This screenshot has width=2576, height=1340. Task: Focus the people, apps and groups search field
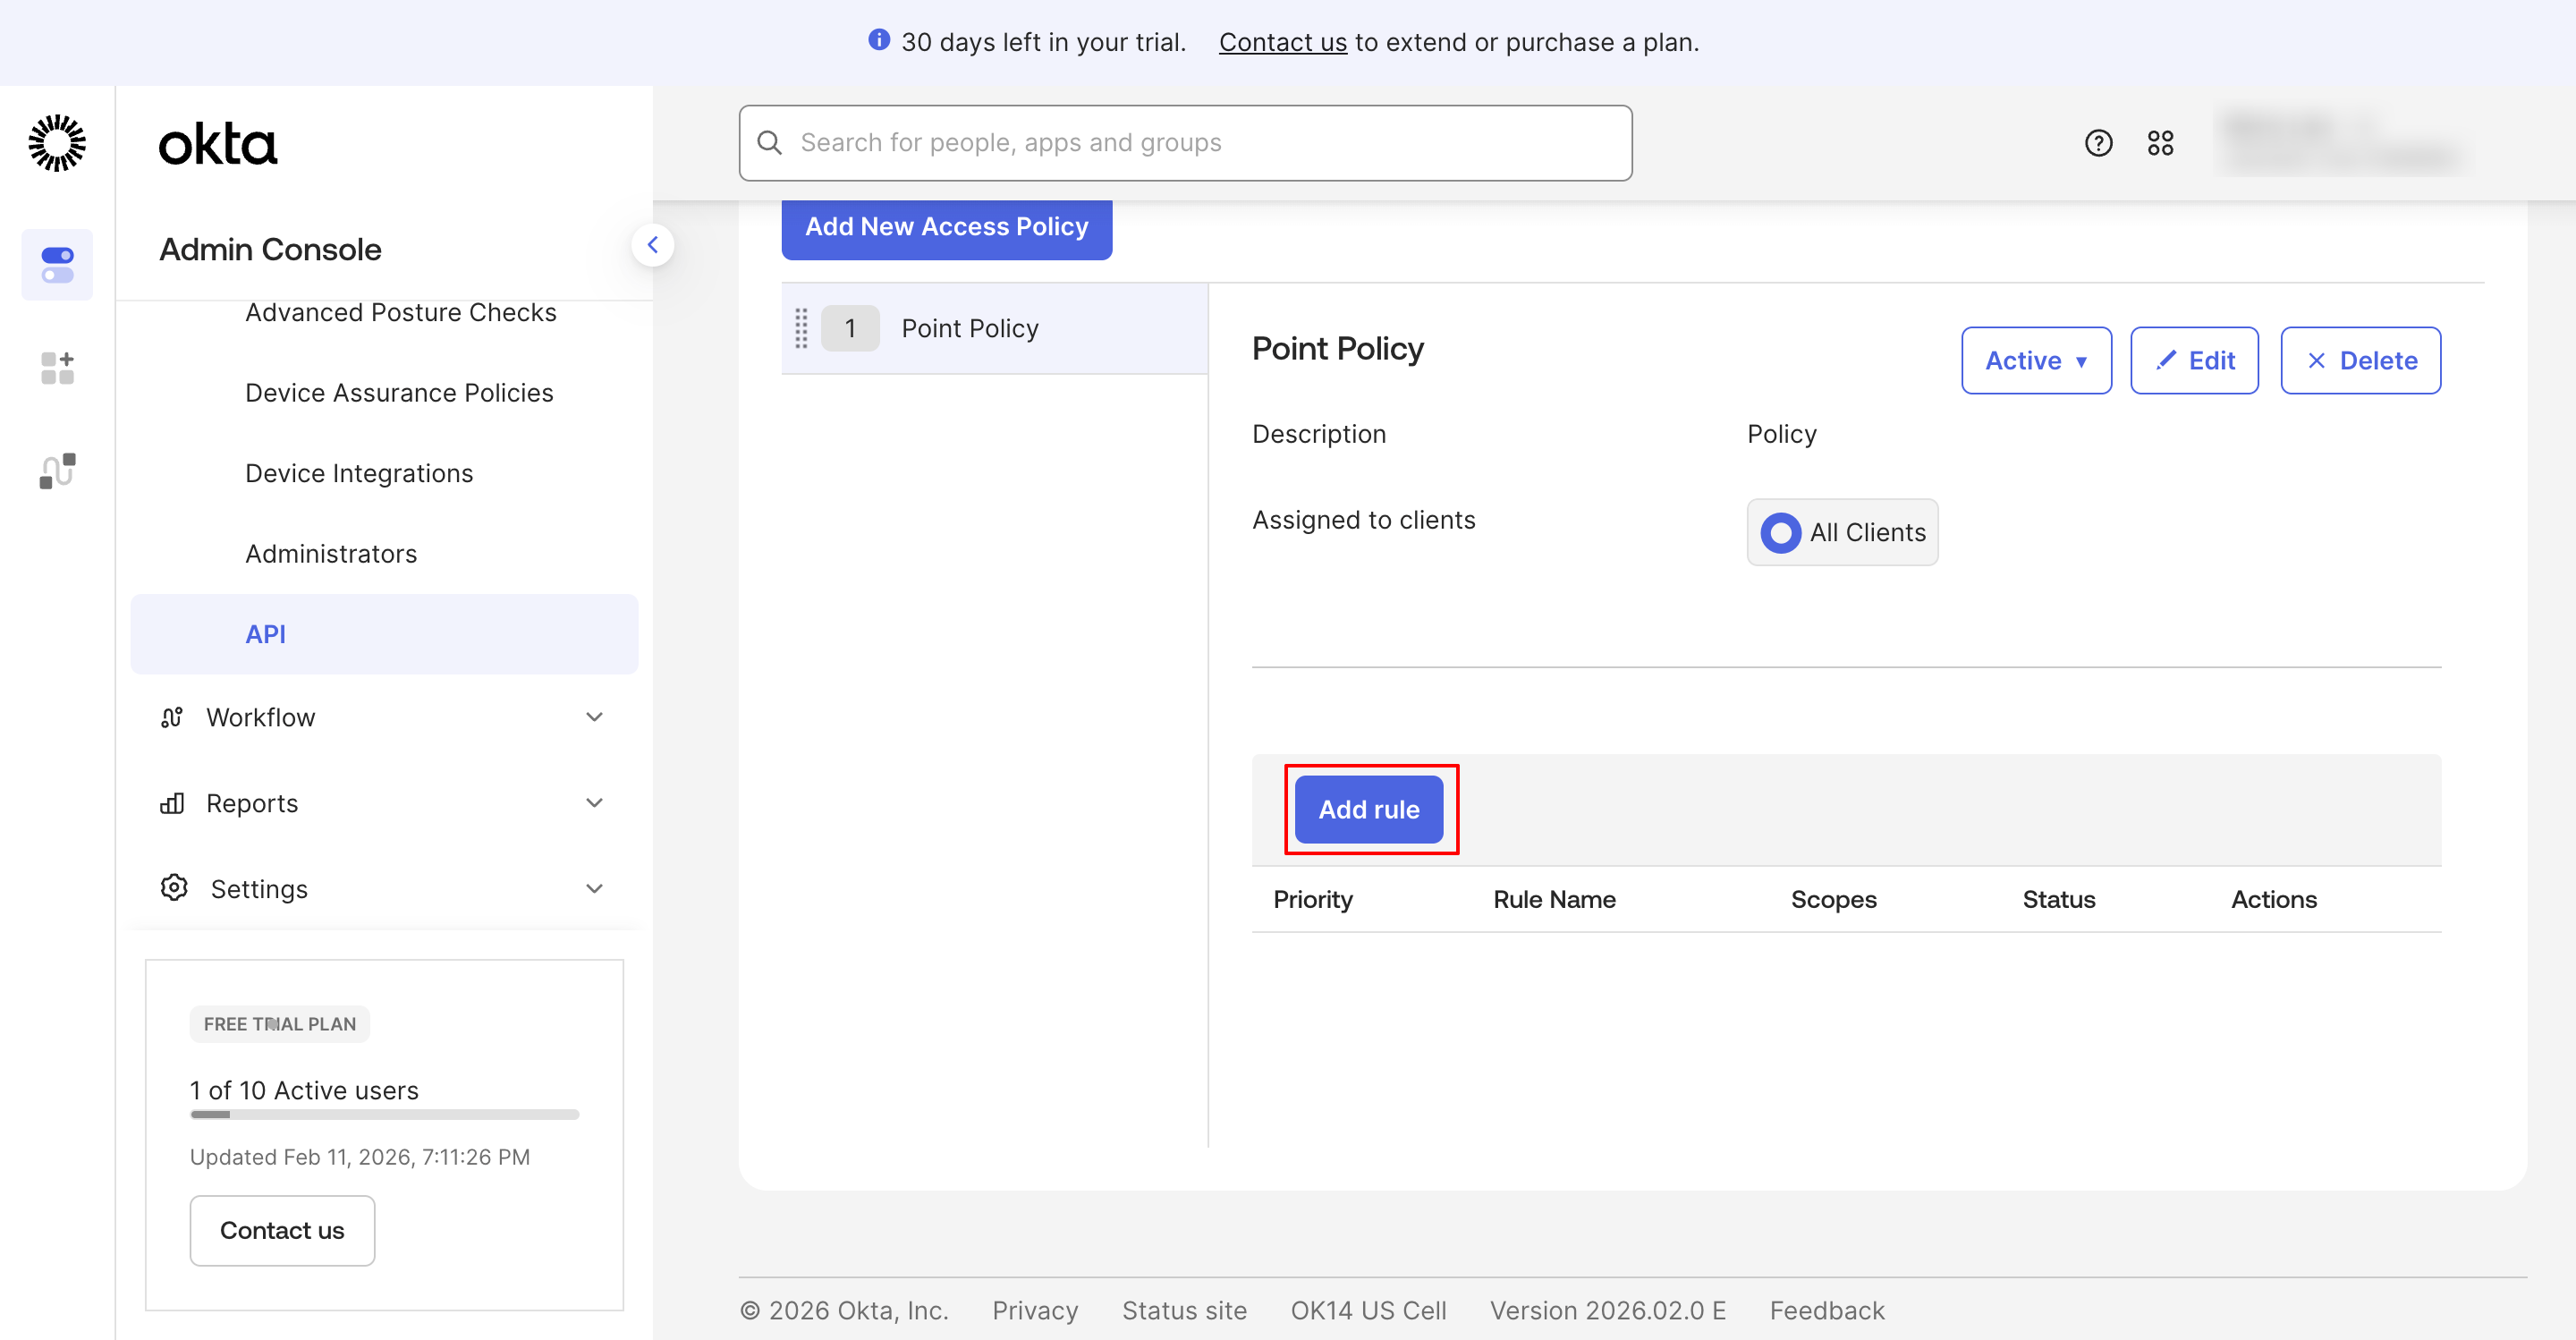(1185, 143)
